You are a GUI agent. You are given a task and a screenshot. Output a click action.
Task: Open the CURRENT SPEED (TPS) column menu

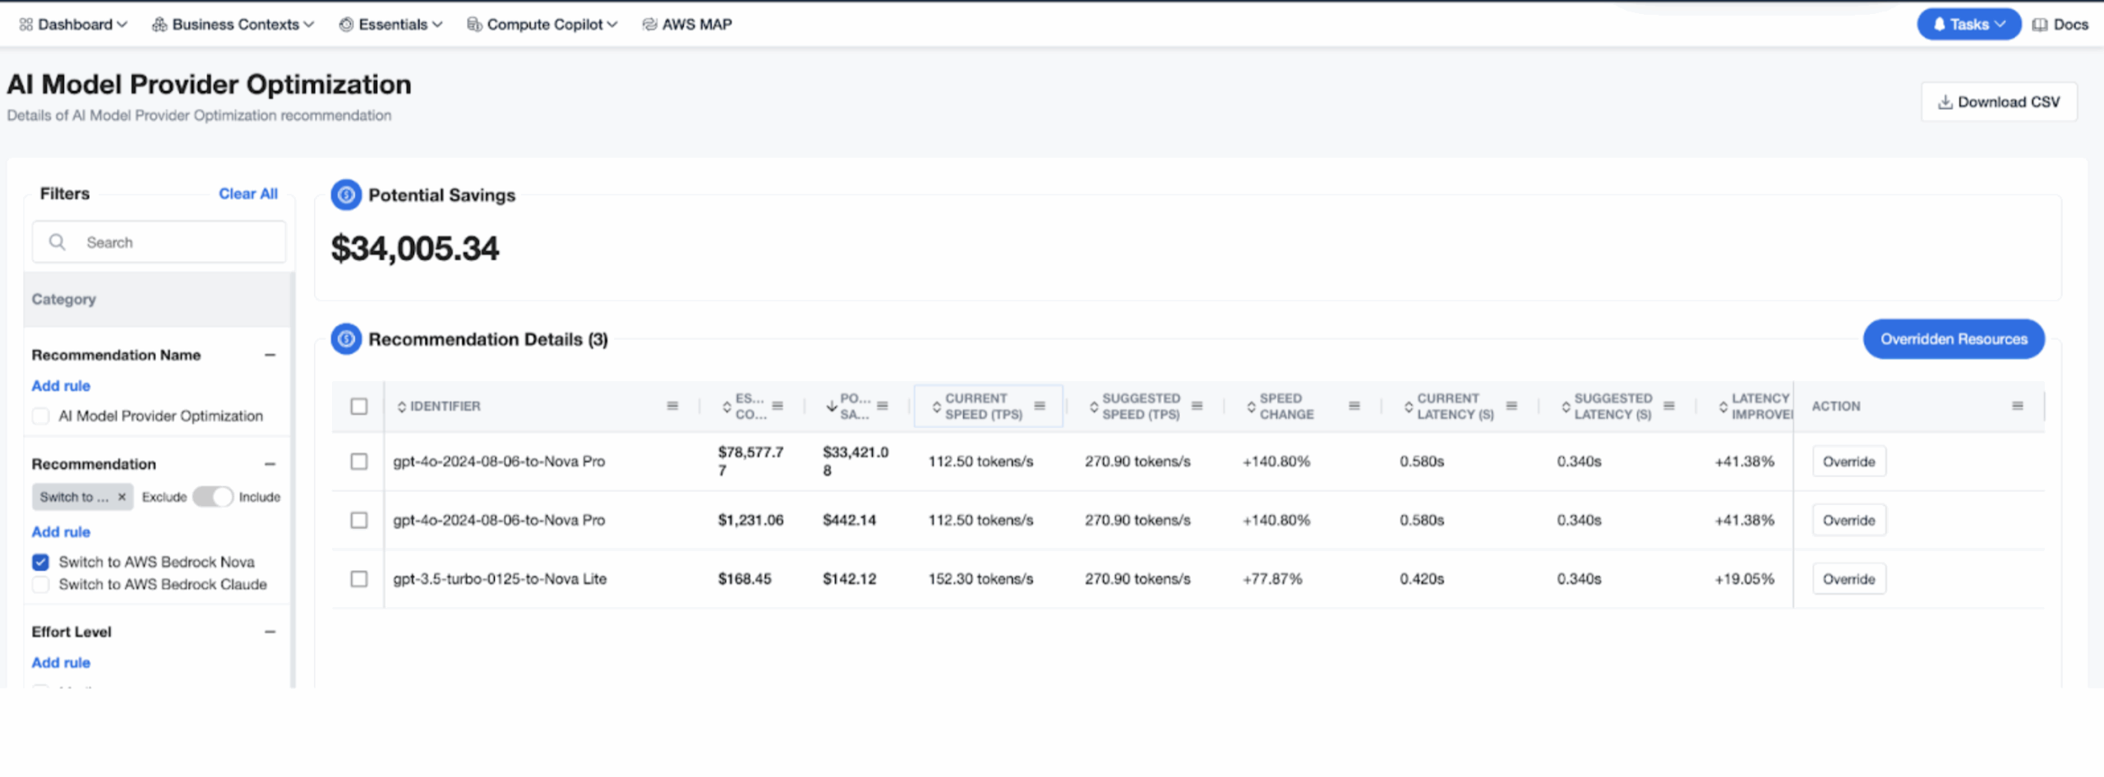[x=1040, y=407]
